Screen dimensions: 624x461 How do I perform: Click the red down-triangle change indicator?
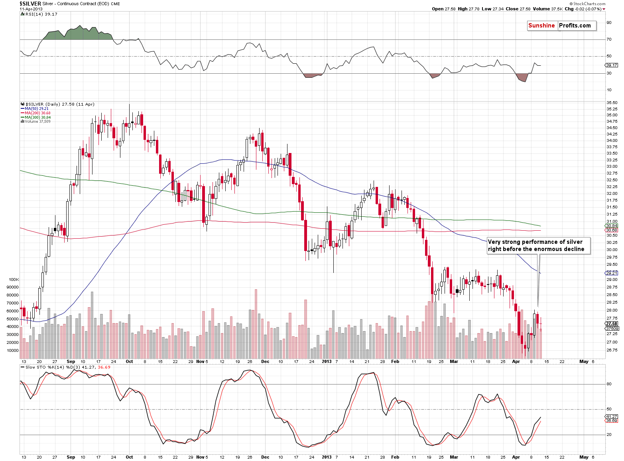click(604, 9)
